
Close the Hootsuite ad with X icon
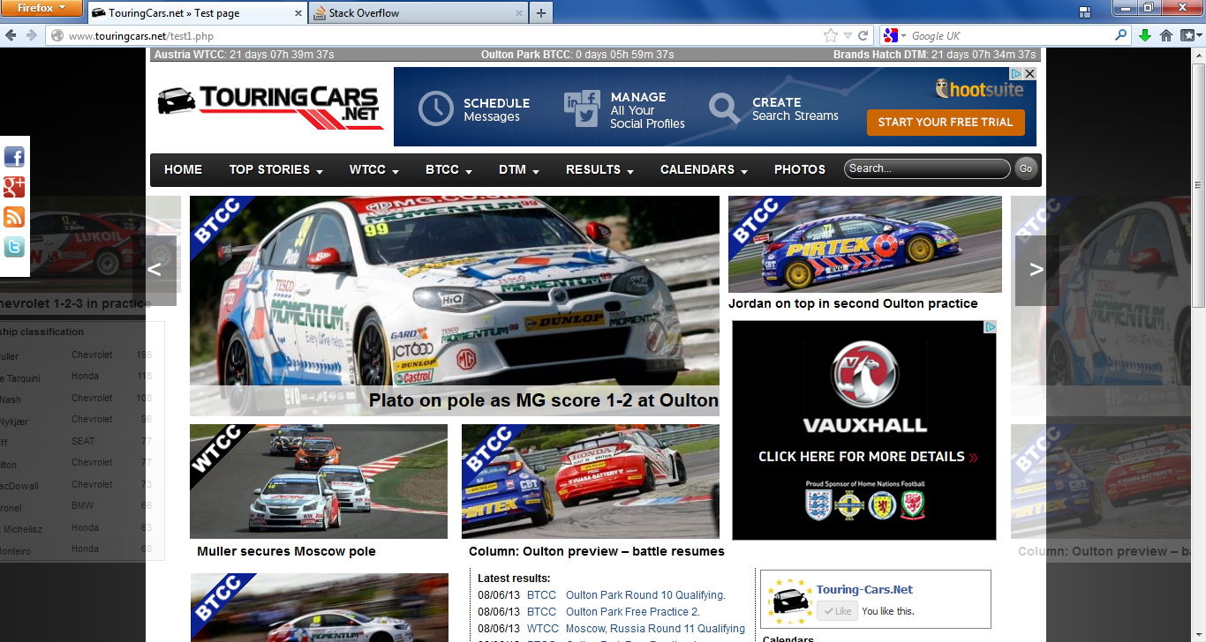click(x=1029, y=74)
